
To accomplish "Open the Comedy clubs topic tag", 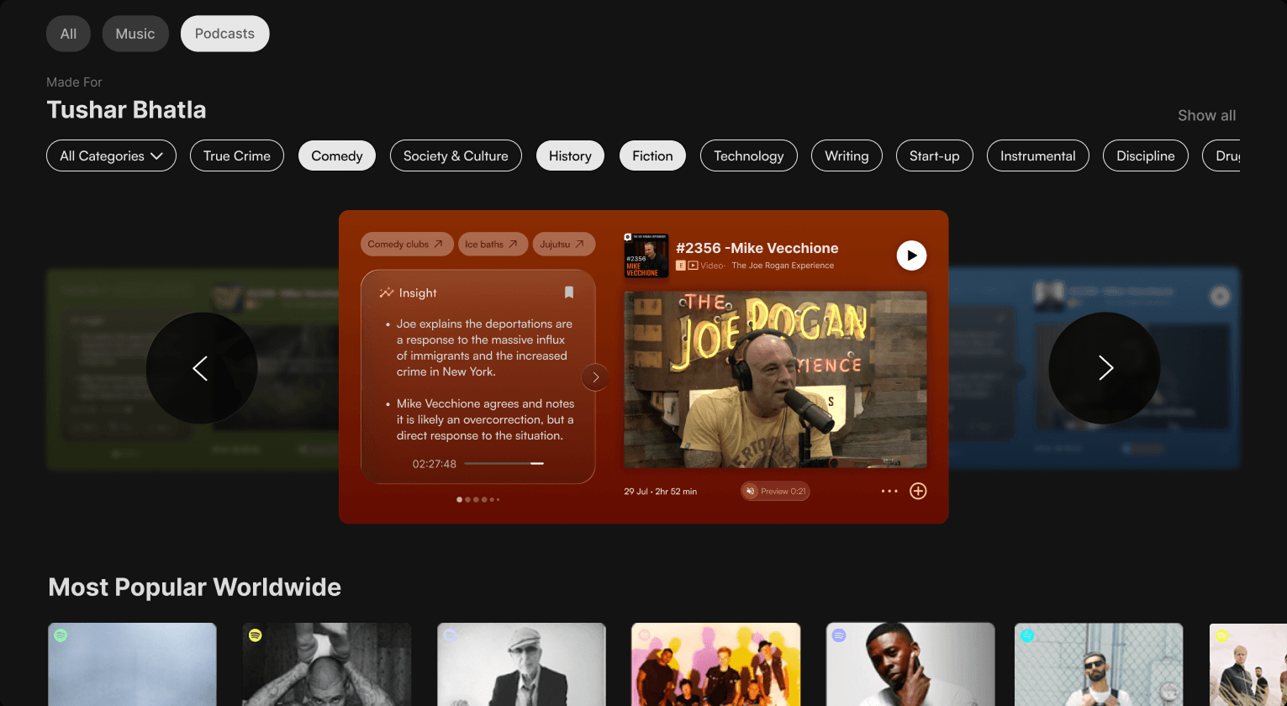I will (x=407, y=244).
